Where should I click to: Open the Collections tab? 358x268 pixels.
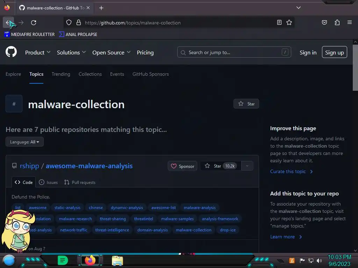pyautogui.click(x=90, y=74)
